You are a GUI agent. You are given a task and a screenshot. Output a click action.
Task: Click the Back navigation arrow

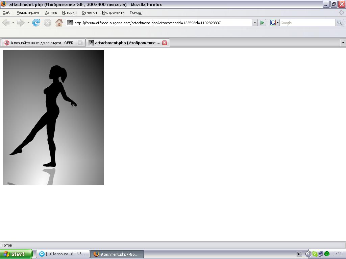(x=6, y=23)
